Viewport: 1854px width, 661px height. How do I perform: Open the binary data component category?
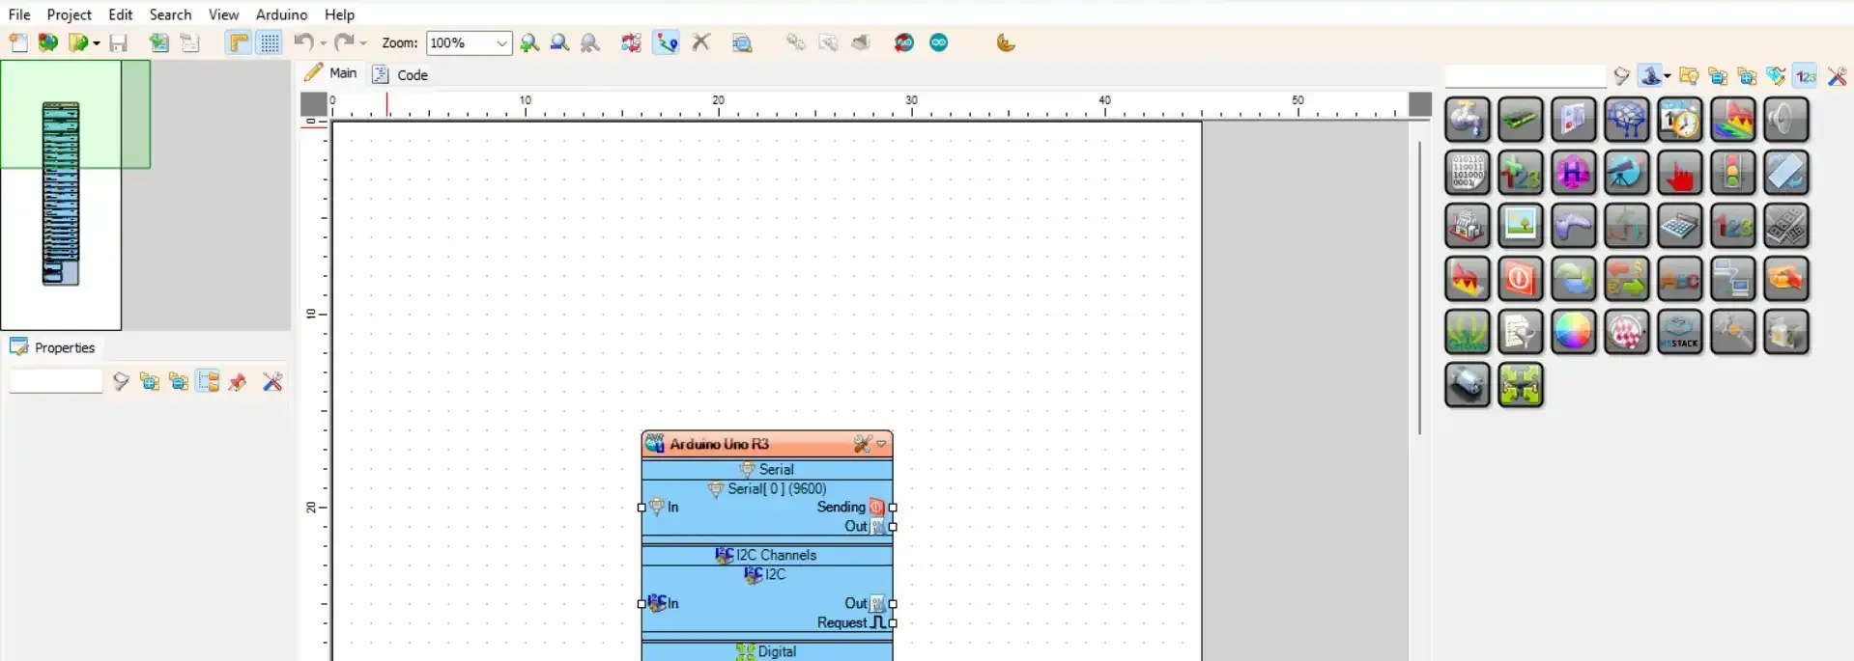pos(1468,174)
